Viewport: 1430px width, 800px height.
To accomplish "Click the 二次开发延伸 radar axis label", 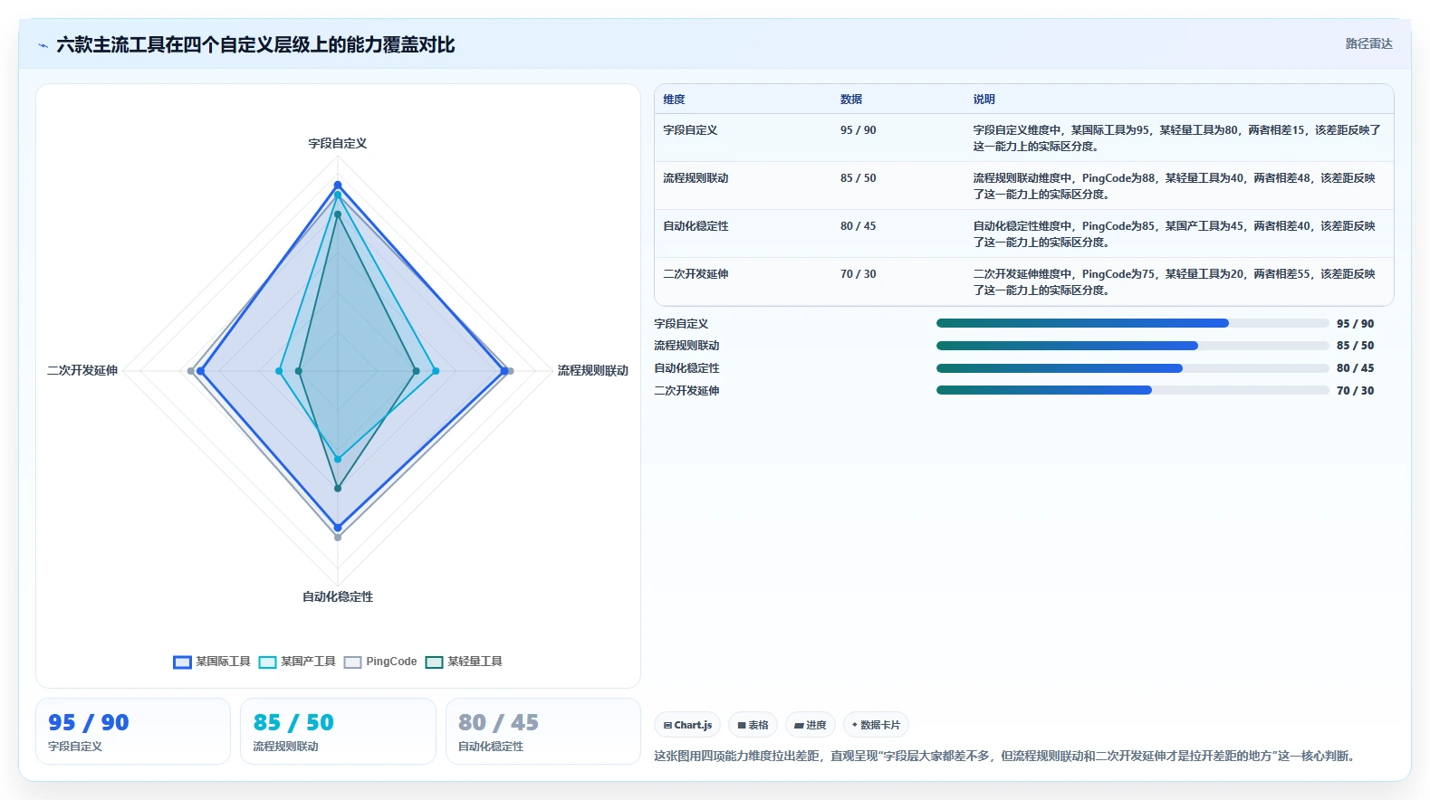I will coord(82,370).
